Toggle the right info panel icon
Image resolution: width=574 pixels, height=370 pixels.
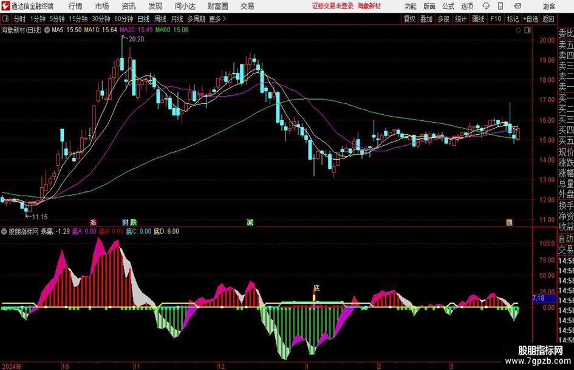point(527,30)
